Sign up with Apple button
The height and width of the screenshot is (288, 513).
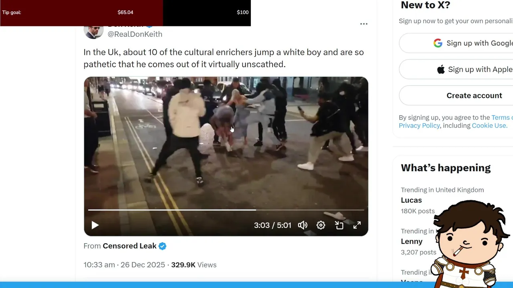456,69
